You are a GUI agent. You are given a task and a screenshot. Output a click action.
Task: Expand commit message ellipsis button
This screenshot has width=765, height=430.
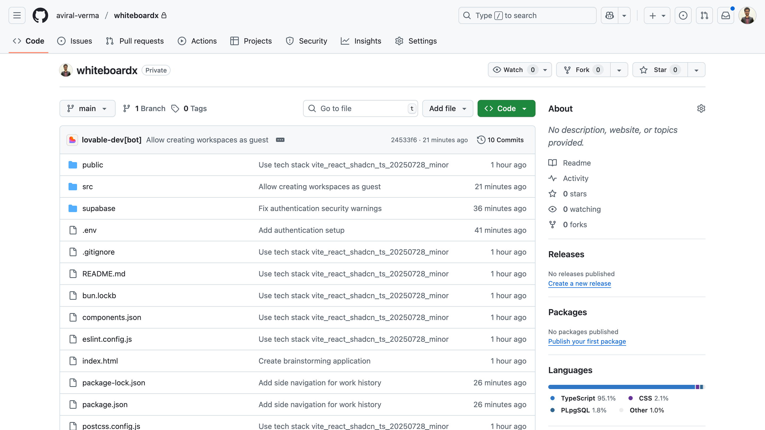(x=280, y=140)
